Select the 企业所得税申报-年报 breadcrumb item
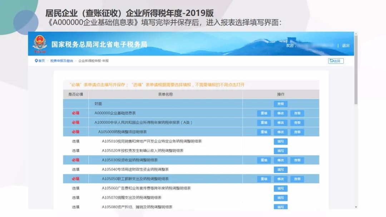The image size is (386, 217). (93, 61)
